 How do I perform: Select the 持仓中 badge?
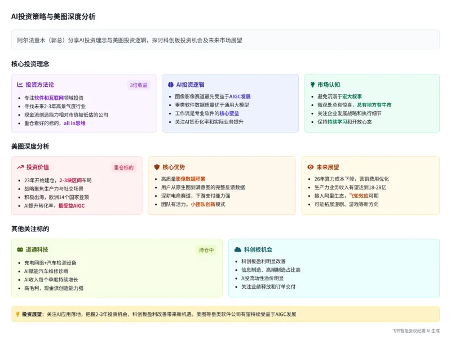pyautogui.click(x=206, y=250)
